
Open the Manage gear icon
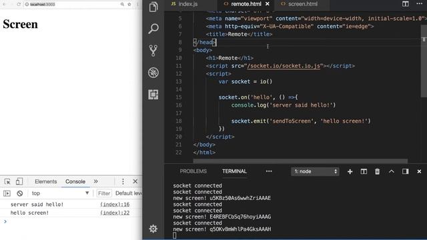pyautogui.click(x=153, y=229)
